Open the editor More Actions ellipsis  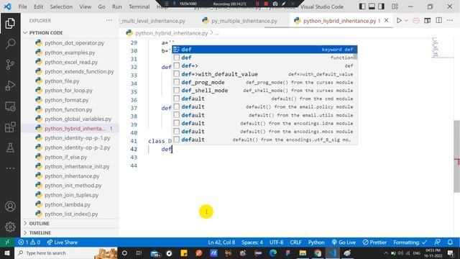(450, 21)
